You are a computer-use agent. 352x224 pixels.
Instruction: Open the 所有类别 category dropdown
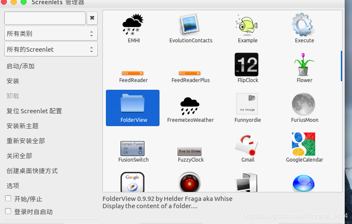click(51, 33)
